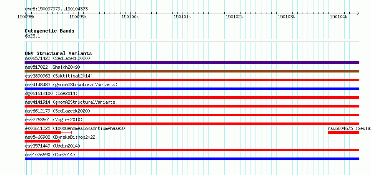Screen dimensions: 371x175
Task: Click the nsv6571422 (Sedlazeck2020) label
Action: tap(58, 58)
